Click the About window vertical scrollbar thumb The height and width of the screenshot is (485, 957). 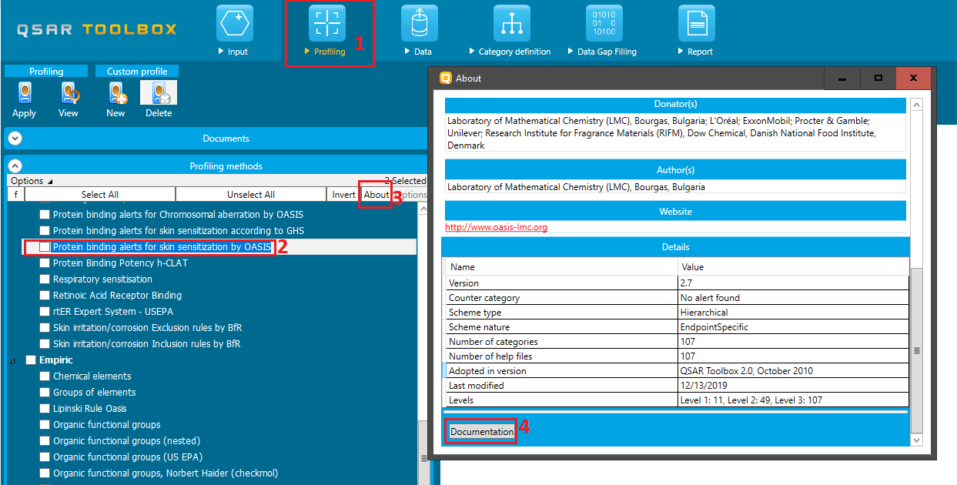916,350
